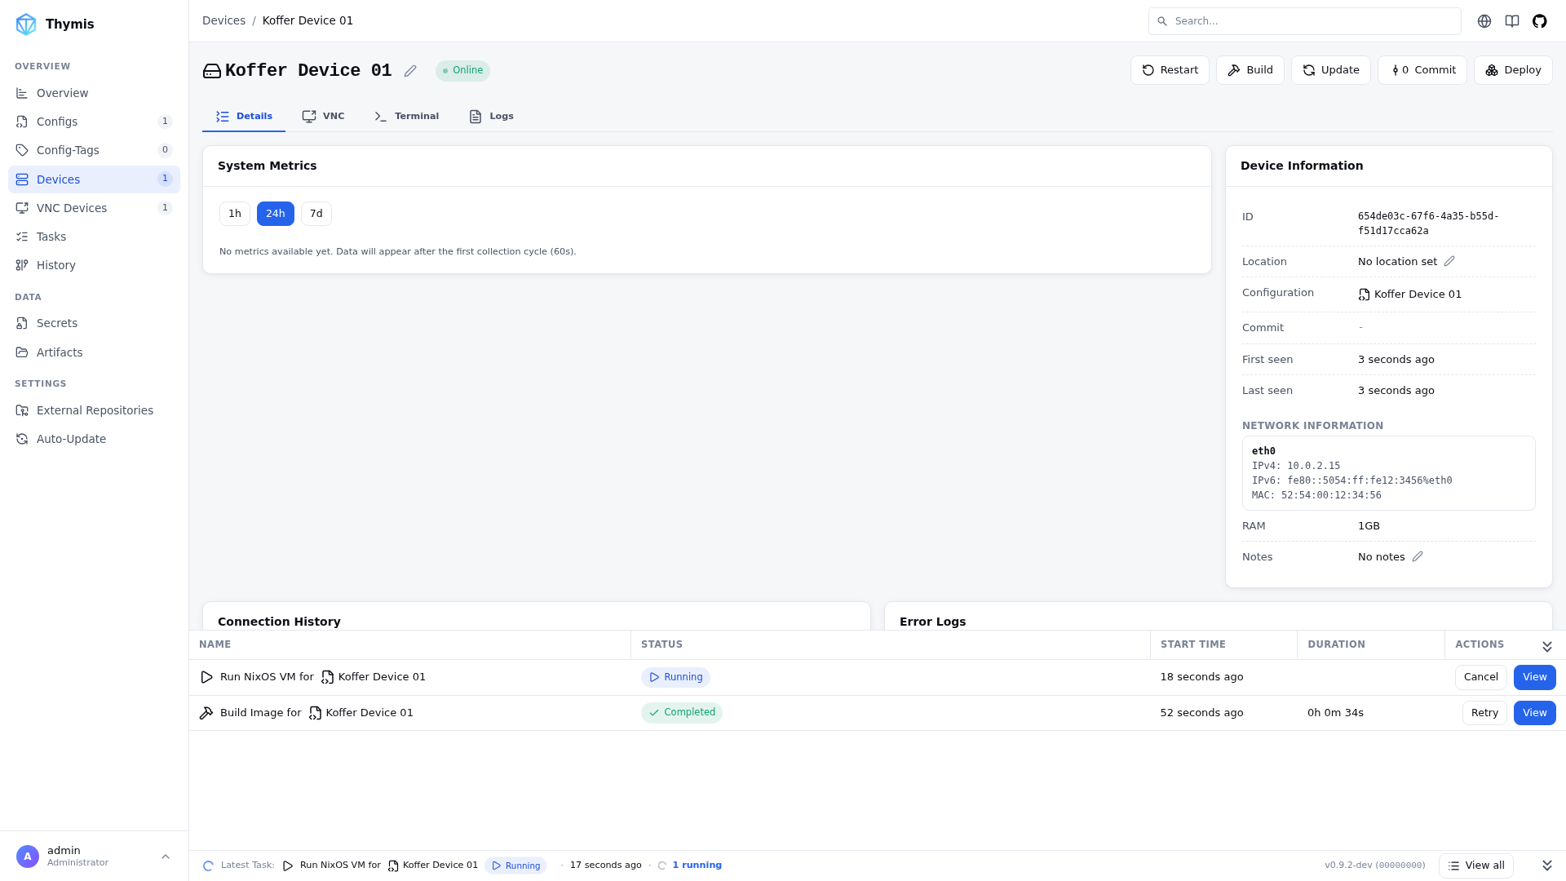Open Secrets in sidebar
The height and width of the screenshot is (881, 1566).
(94, 323)
